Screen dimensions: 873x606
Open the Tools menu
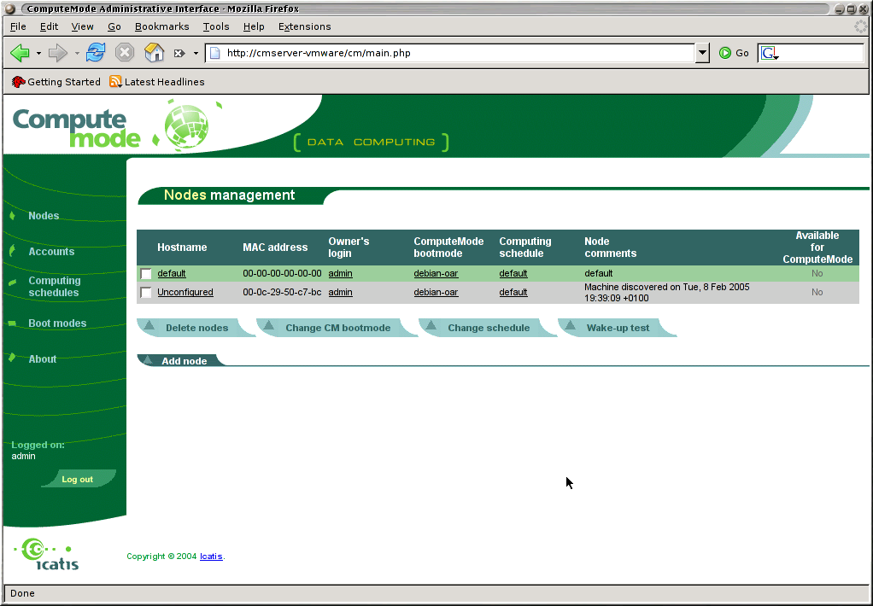(x=216, y=26)
